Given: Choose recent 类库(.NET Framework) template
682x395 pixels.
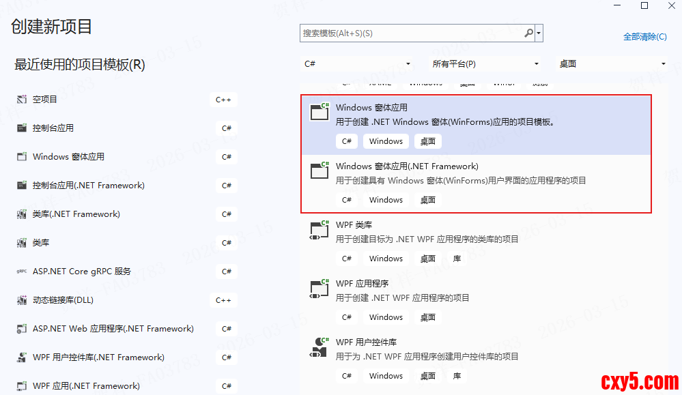Looking at the screenshot, I should pos(126,214).
